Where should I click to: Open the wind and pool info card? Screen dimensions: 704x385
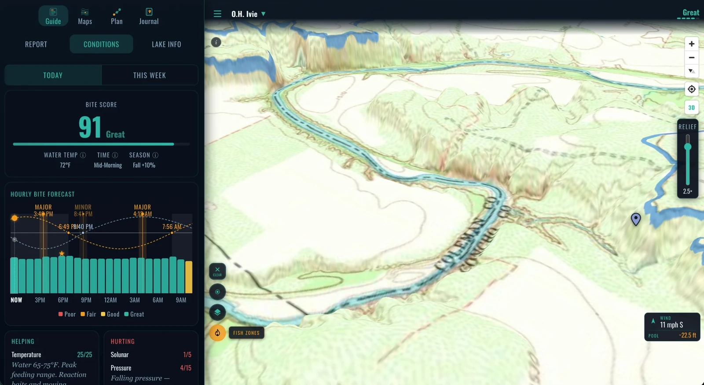click(x=672, y=327)
